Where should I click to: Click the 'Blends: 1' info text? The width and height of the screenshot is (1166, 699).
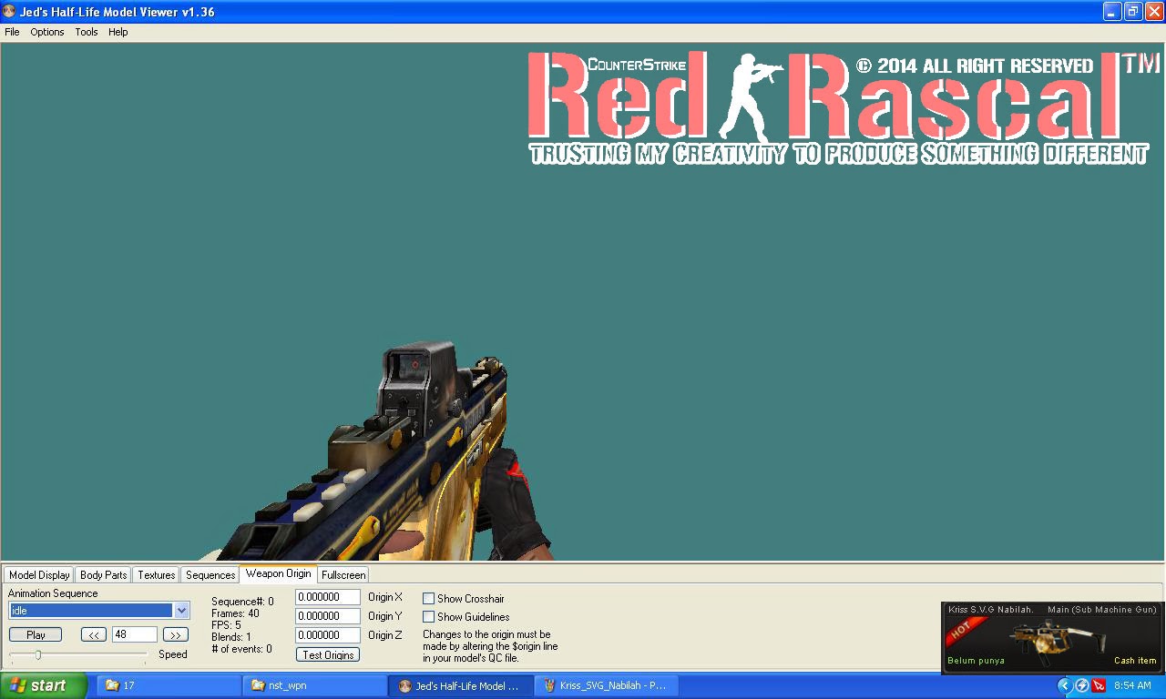[x=231, y=637]
